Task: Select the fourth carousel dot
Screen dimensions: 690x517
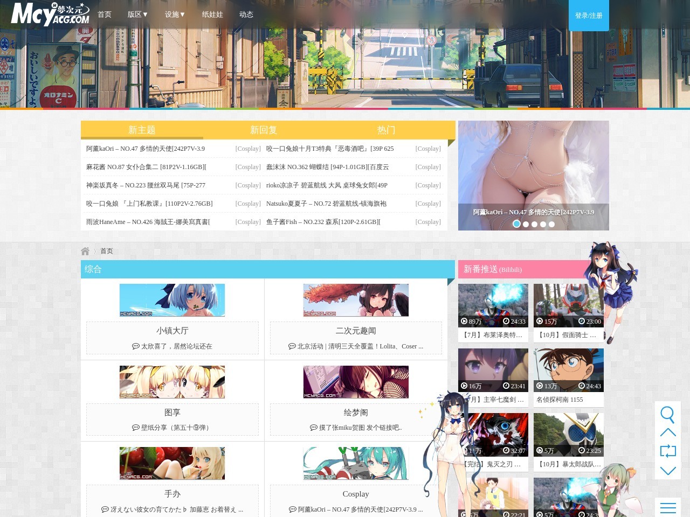Action: 543,224
